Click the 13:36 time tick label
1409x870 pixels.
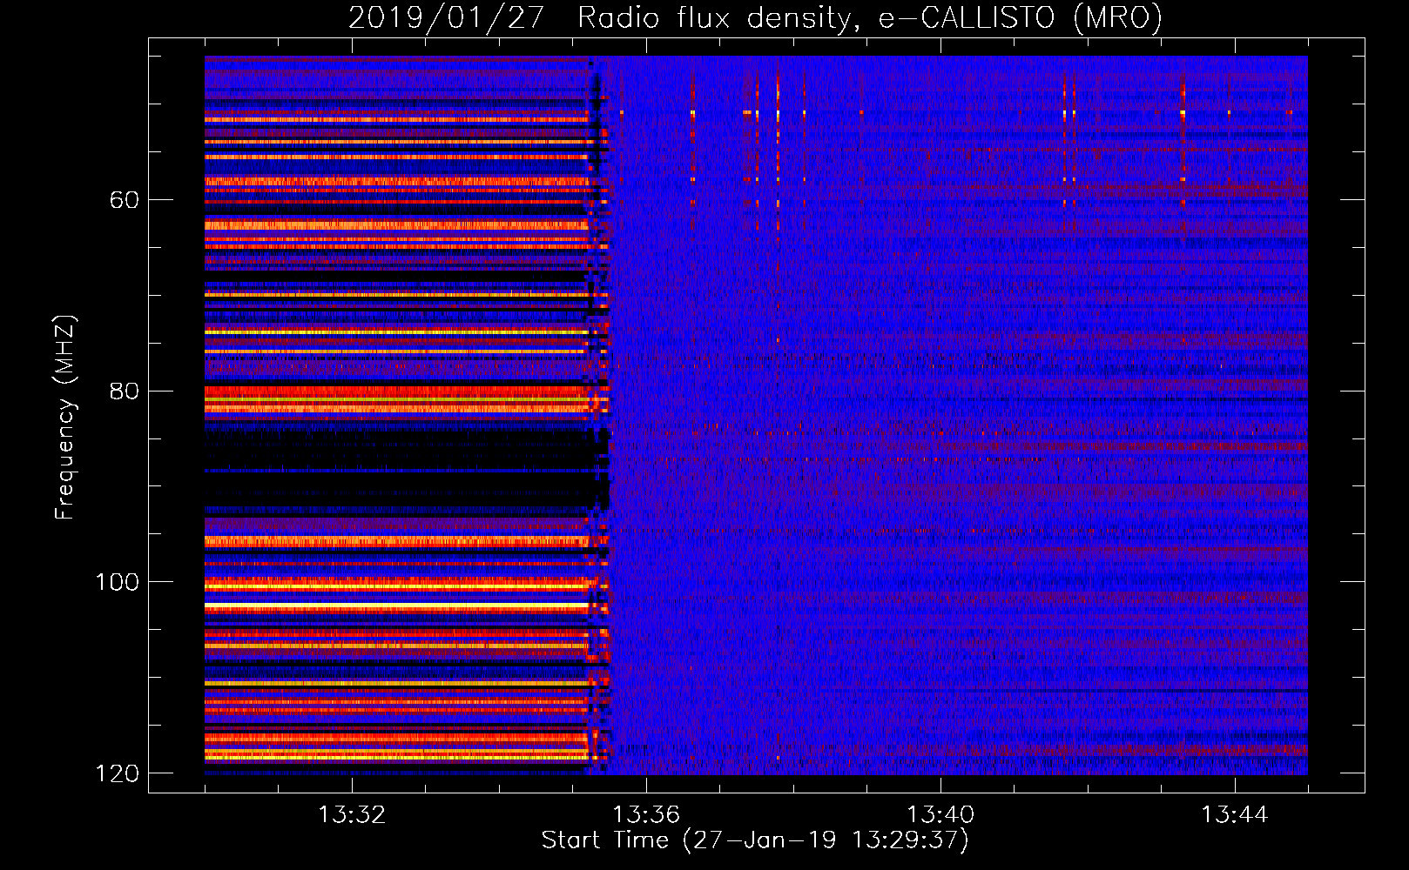tap(646, 815)
